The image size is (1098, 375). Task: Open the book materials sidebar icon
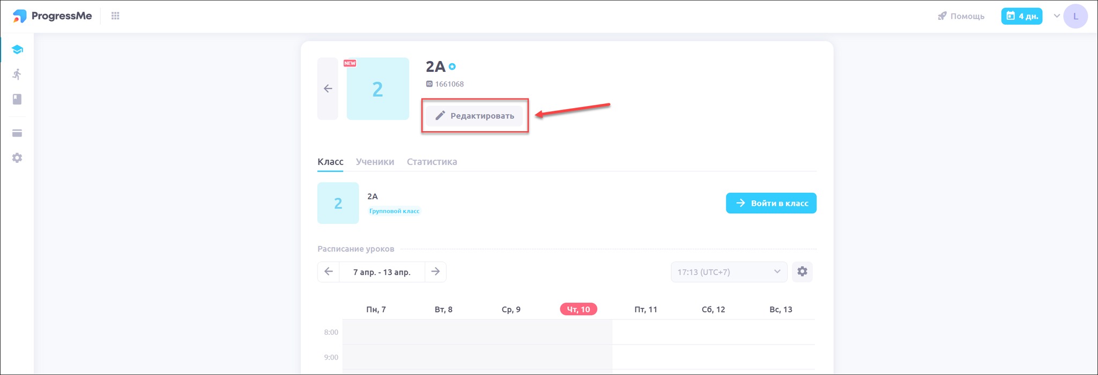point(17,99)
